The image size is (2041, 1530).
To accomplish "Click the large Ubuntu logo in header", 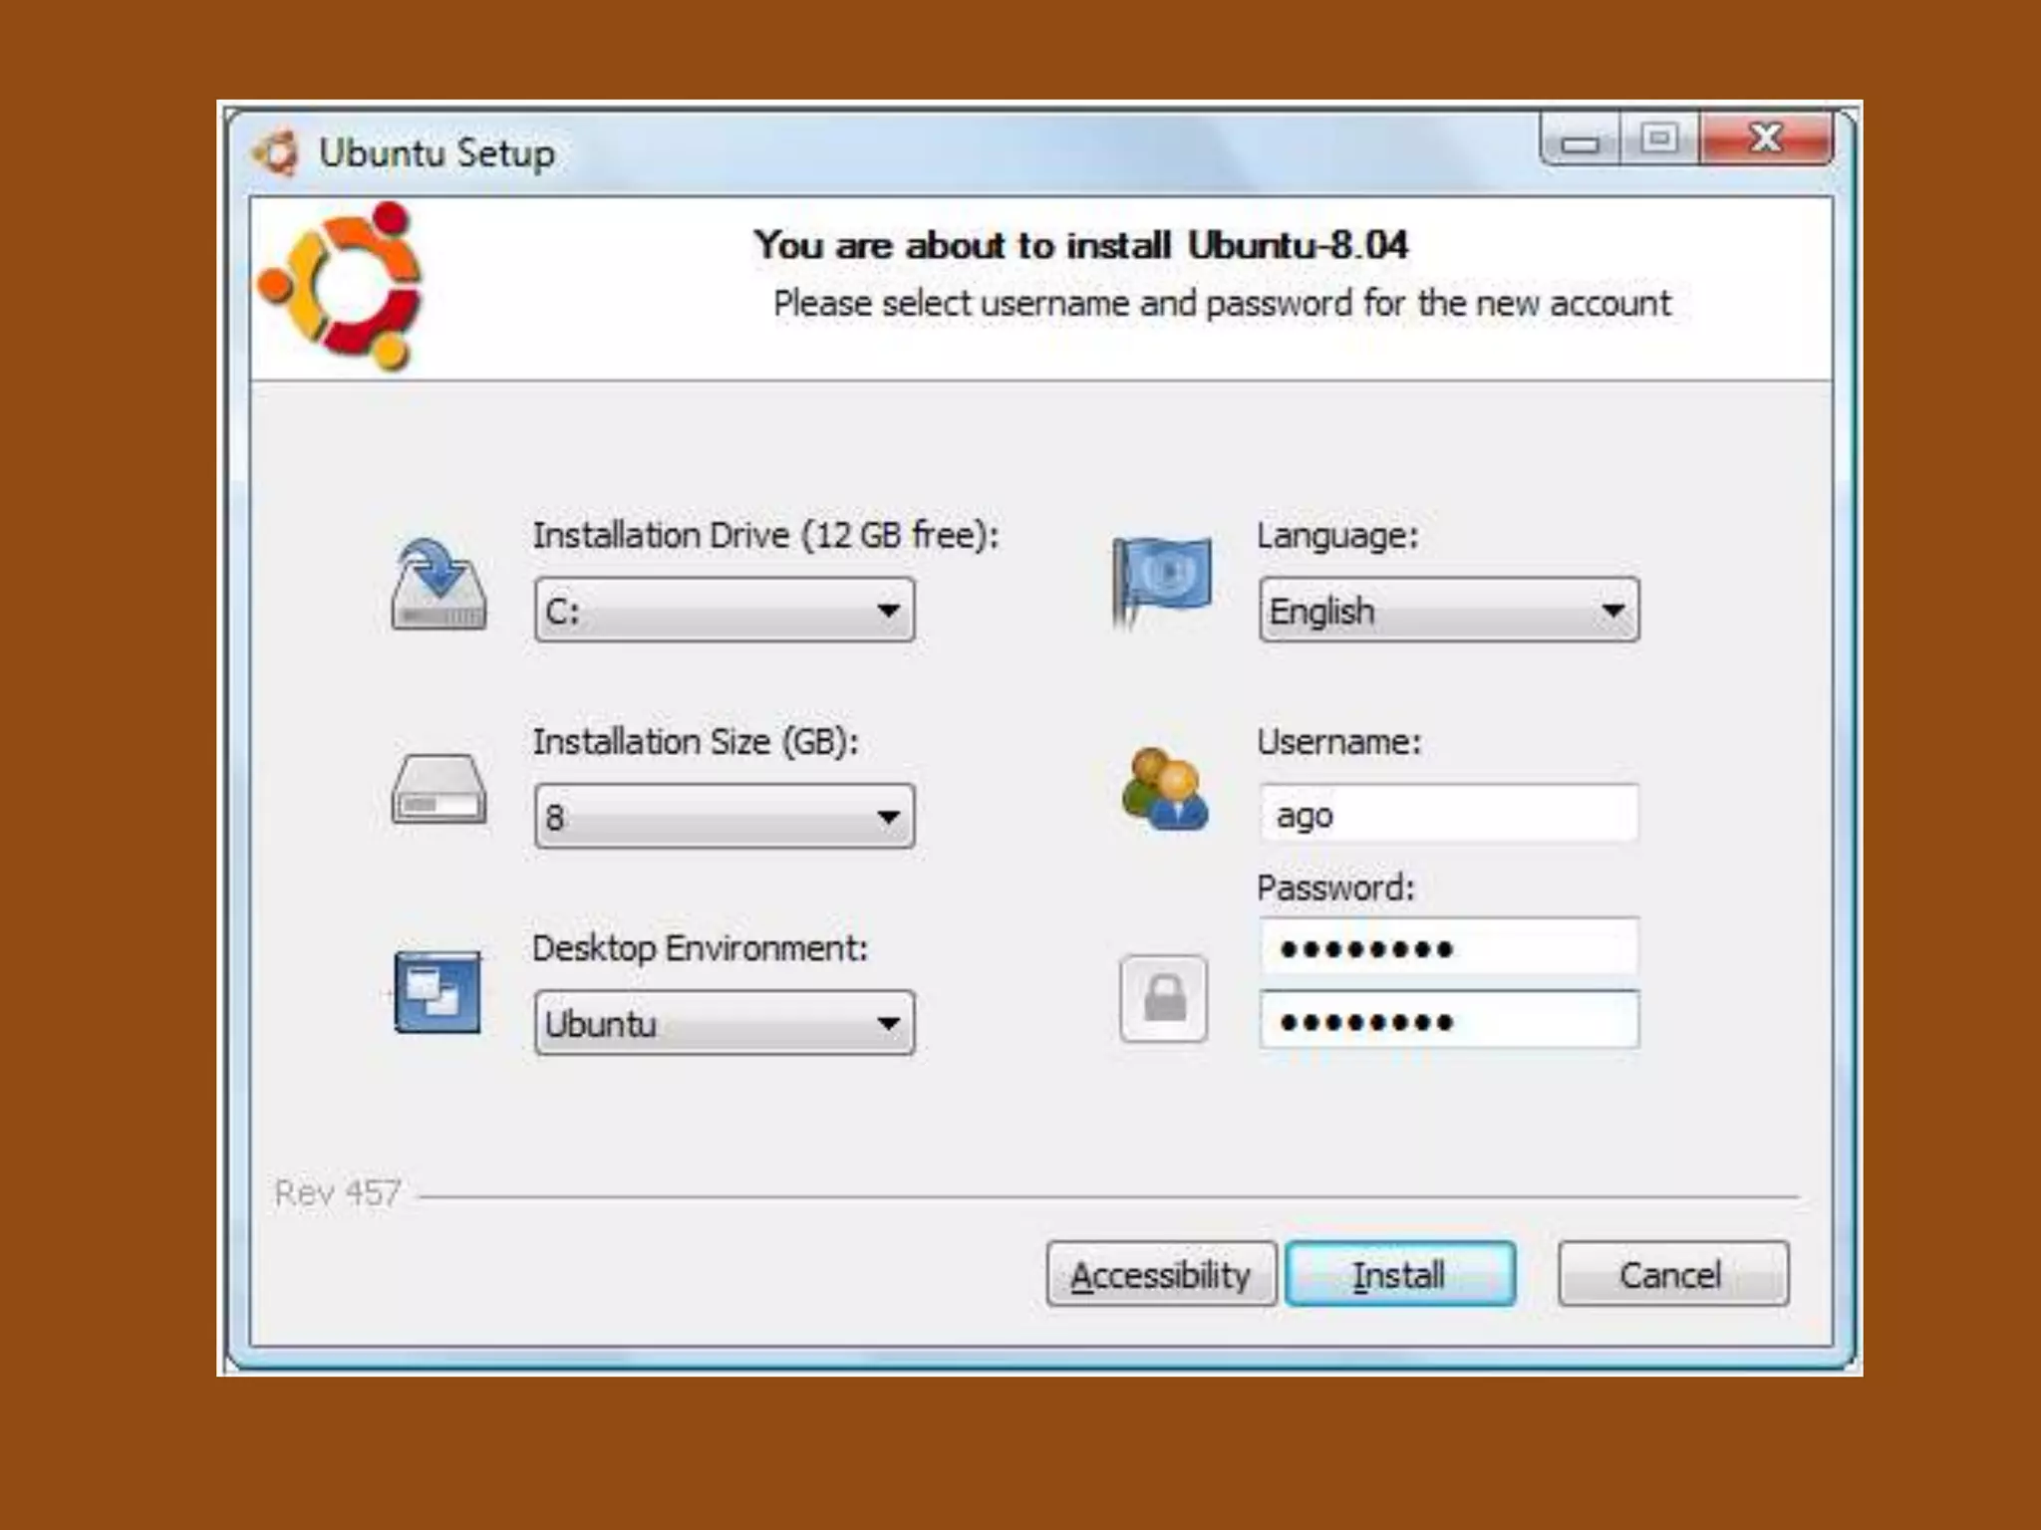I will tap(341, 287).
